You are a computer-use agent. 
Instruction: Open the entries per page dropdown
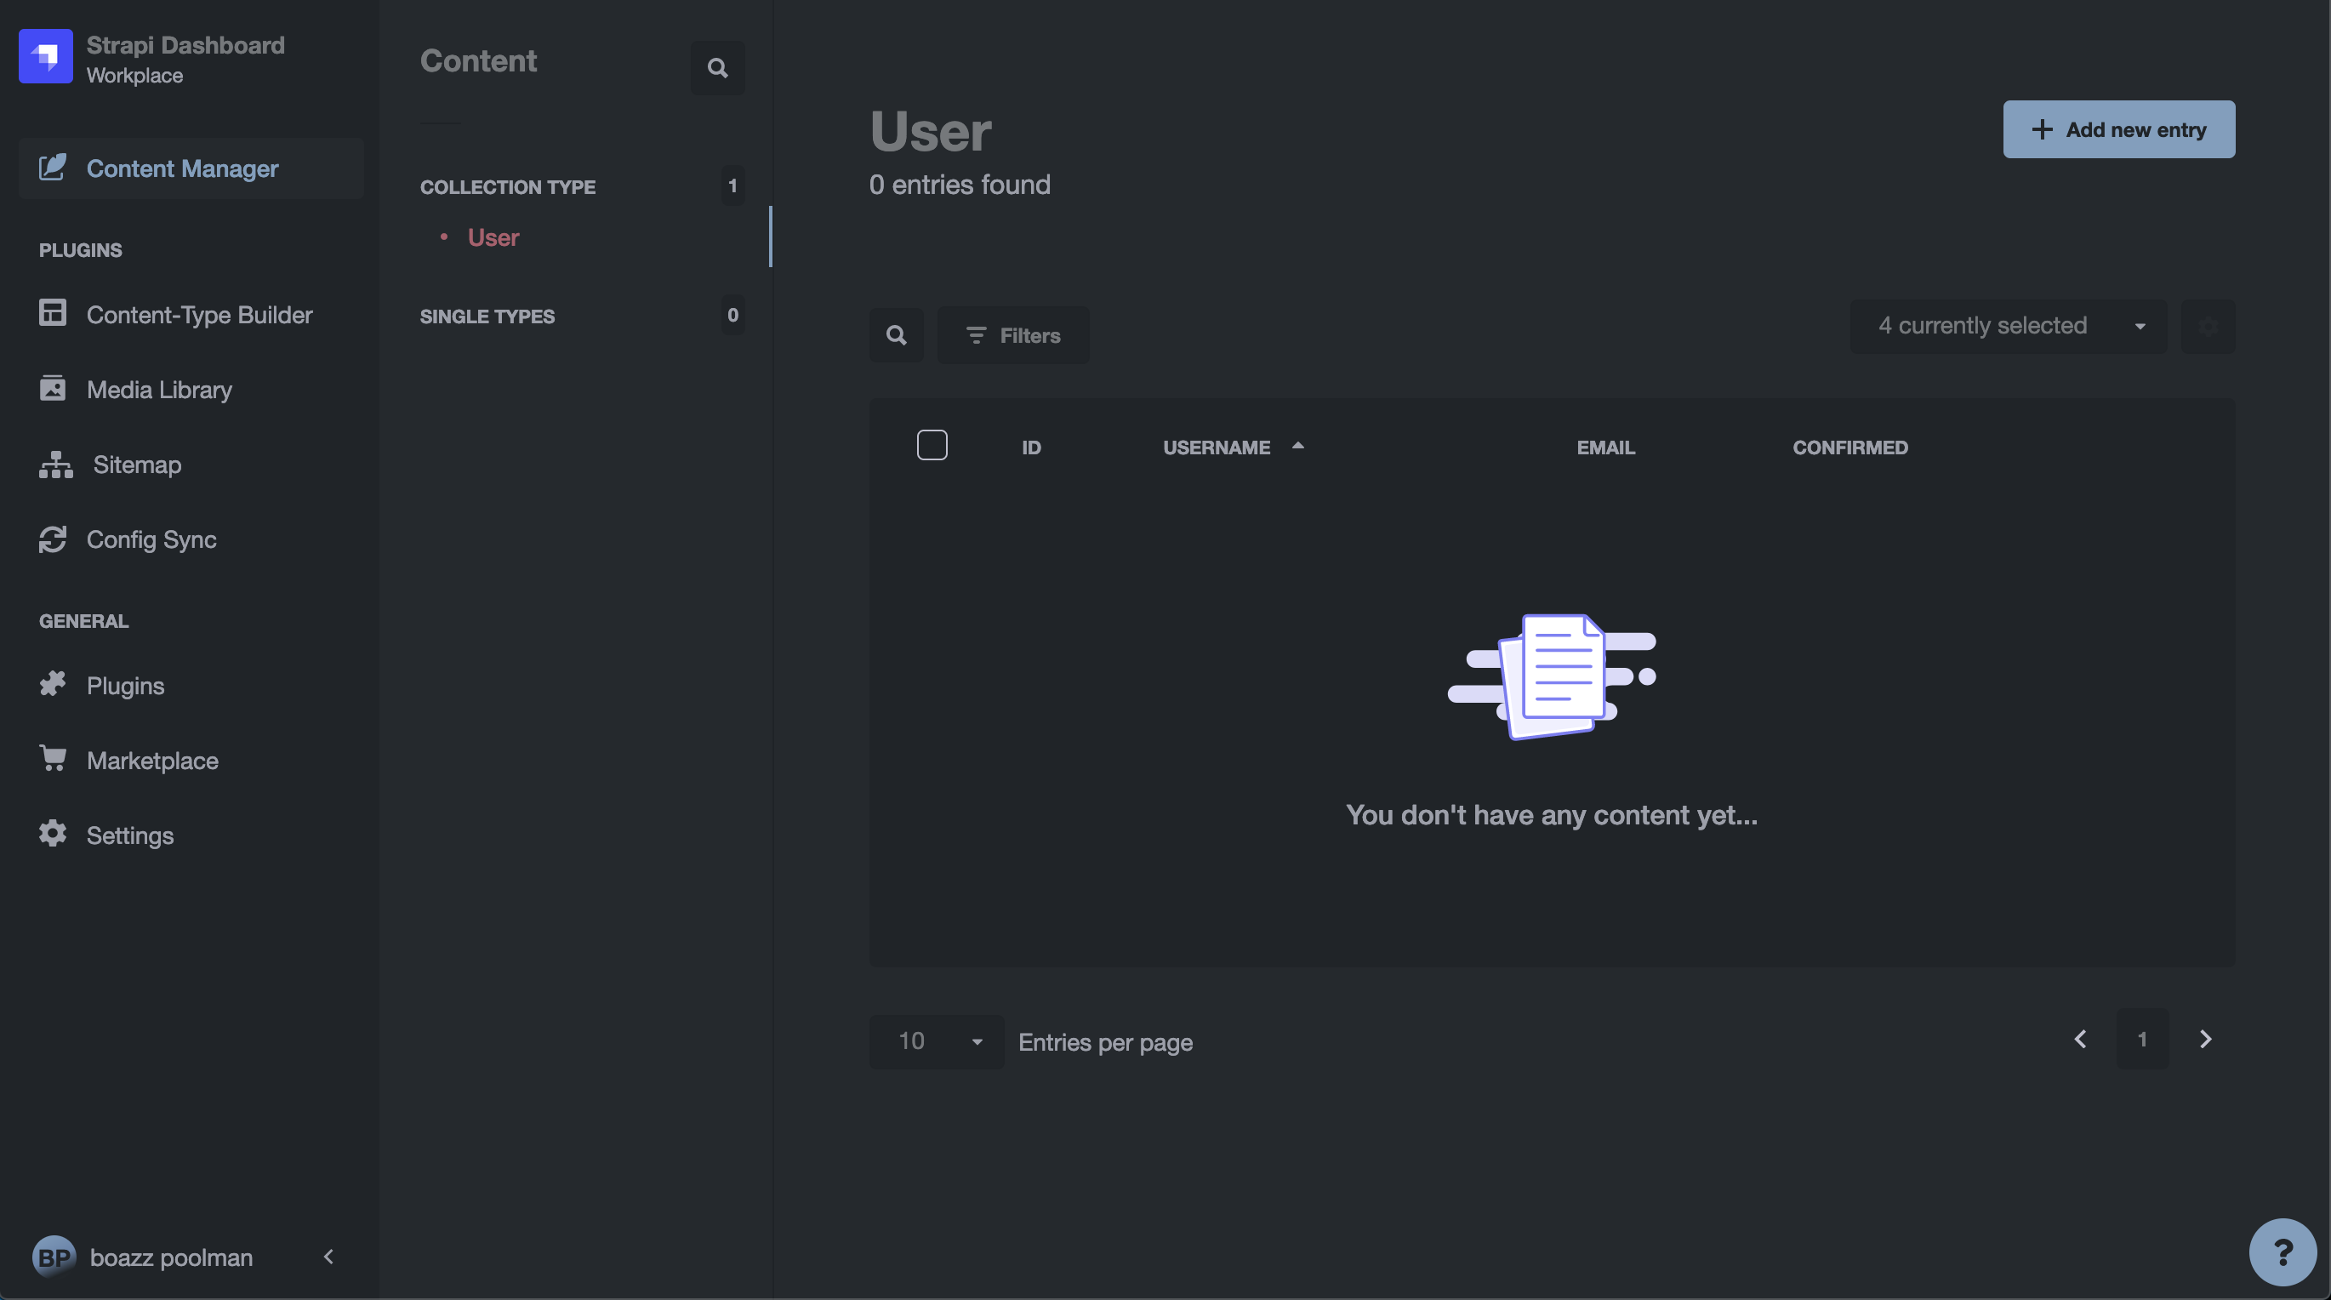click(x=936, y=1041)
